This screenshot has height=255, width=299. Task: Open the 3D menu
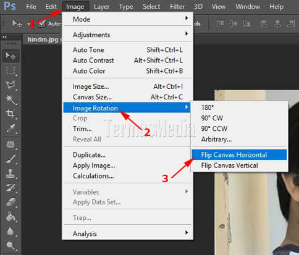[x=198, y=7]
